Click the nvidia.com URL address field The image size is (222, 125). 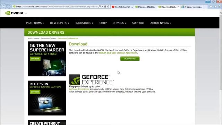click(57, 7)
